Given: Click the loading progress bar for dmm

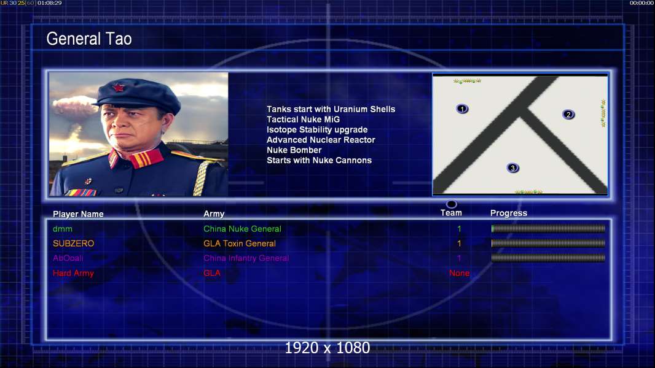Looking at the screenshot, I should click(x=548, y=228).
